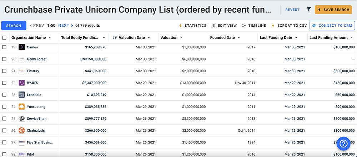Viewport: 357px width, 157px height.
Task: Expand the Founded Date column dropdown
Action: 238,38
